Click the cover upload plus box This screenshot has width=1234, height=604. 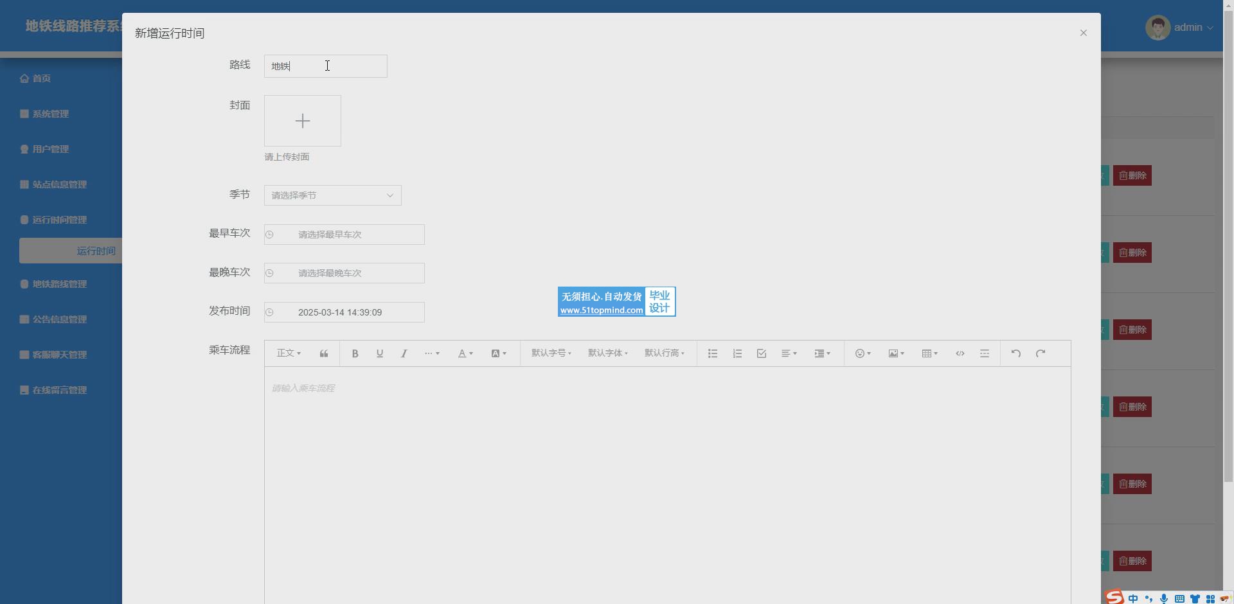tap(303, 121)
